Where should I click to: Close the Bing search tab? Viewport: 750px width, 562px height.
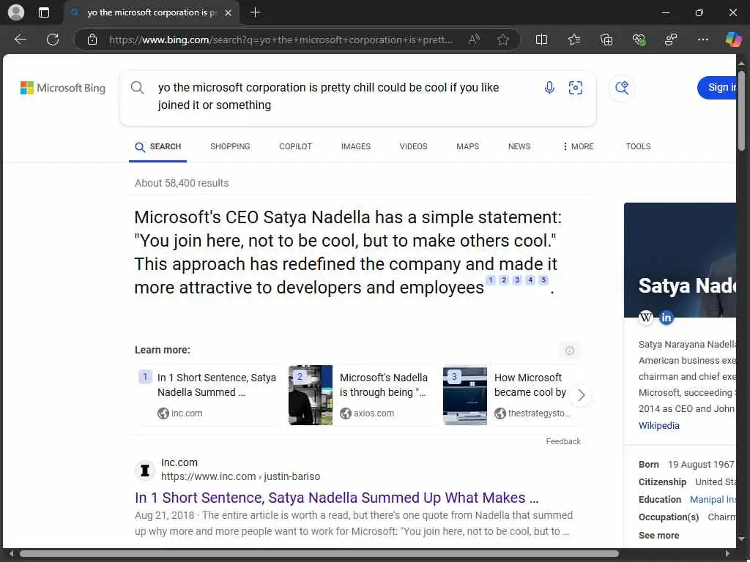point(229,13)
